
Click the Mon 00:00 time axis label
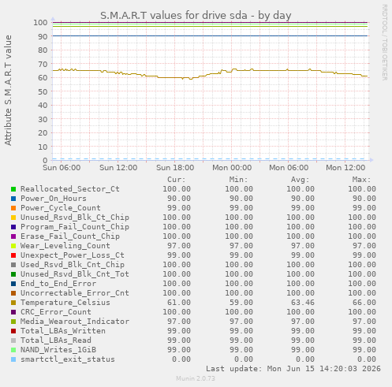click(232, 168)
